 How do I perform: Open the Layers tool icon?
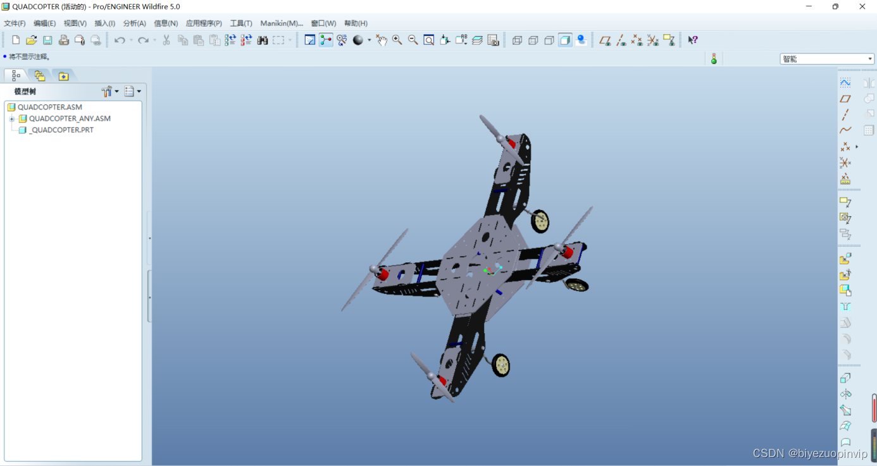coord(477,40)
